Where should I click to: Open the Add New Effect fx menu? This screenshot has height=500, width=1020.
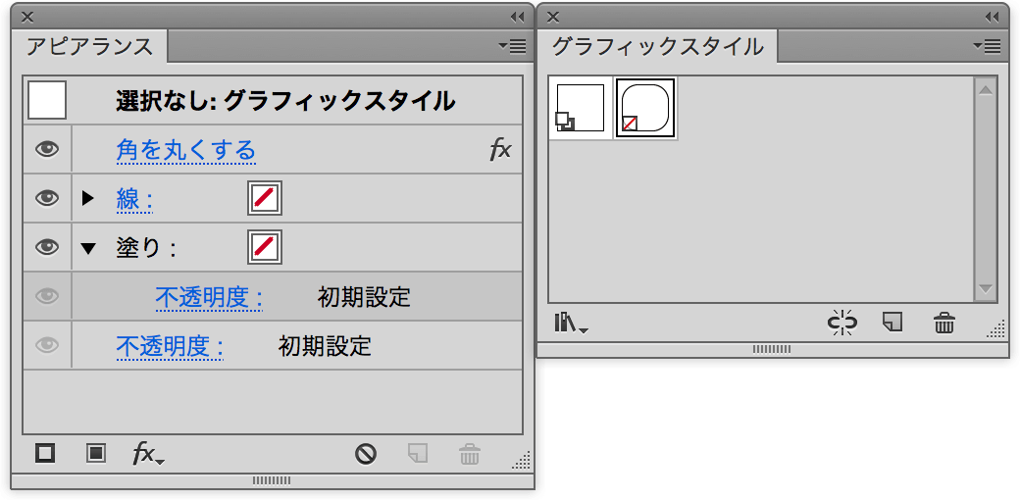148,453
